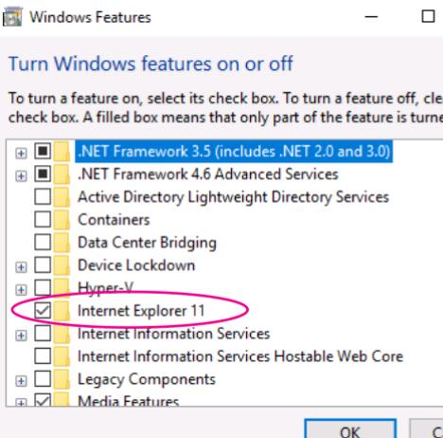Tick the Hyper-V checkbox
443x438 pixels.
pyautogui.click(x=43, y=287)
